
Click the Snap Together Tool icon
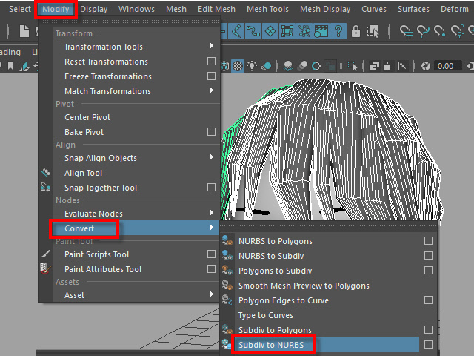coord(46,188)
